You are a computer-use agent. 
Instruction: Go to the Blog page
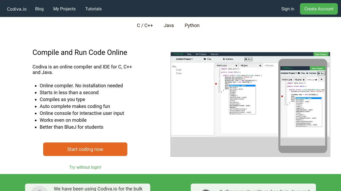(39, 9)
